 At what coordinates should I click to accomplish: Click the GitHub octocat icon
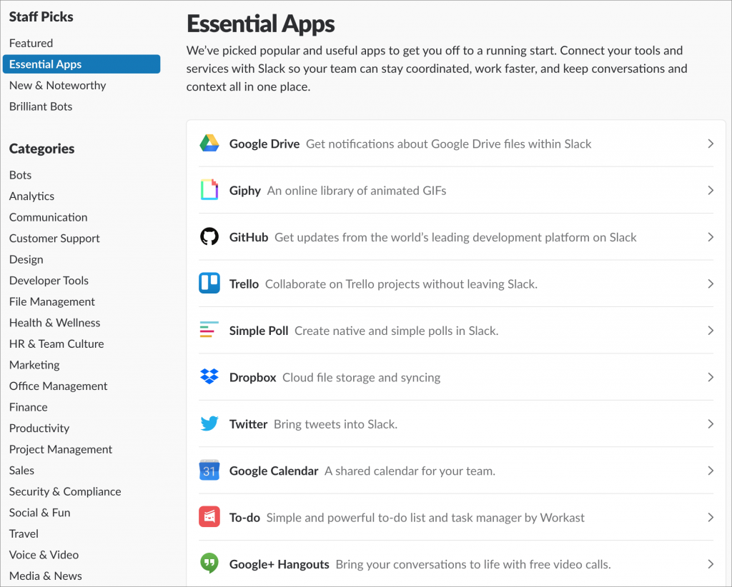point(209,237)
